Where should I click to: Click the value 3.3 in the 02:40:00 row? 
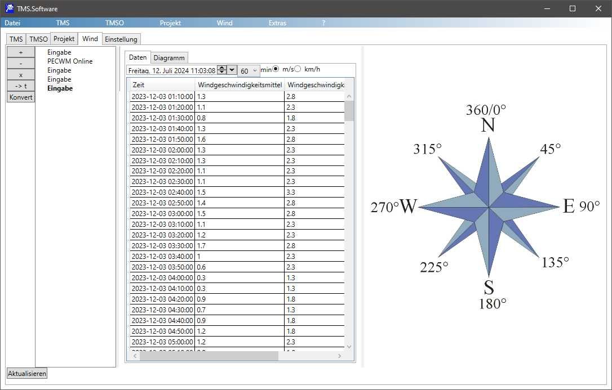314,192
